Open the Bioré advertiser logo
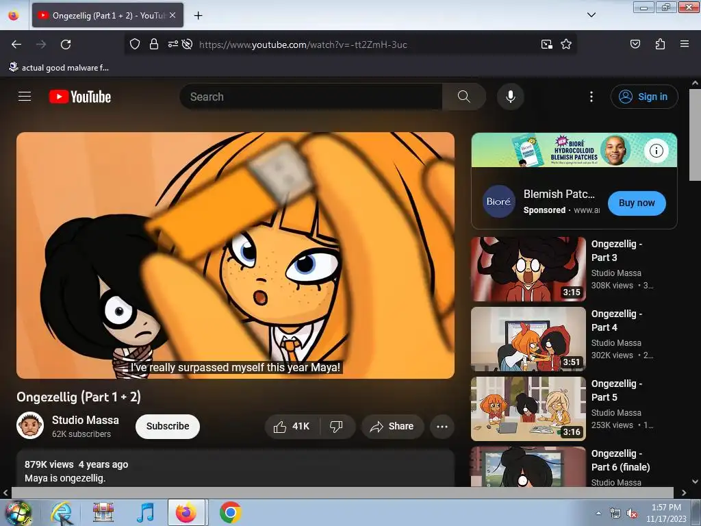The height and width of the screenshot is (526, 701). coord(498,202)
